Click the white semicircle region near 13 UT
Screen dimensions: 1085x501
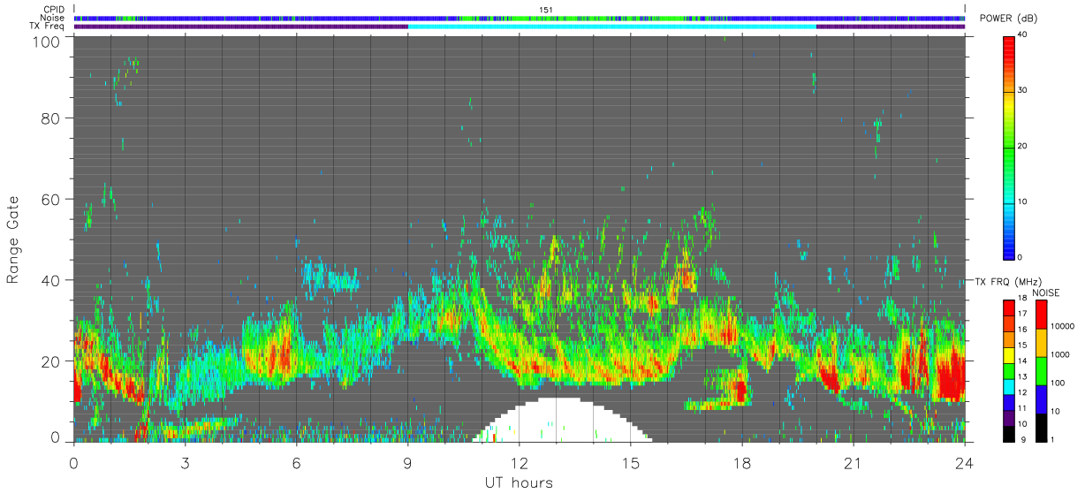point(559,421)
